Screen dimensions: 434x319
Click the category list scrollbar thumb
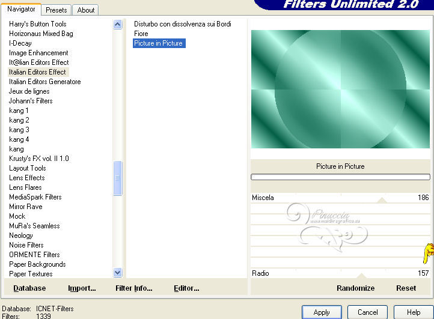(x=118, y=178)
